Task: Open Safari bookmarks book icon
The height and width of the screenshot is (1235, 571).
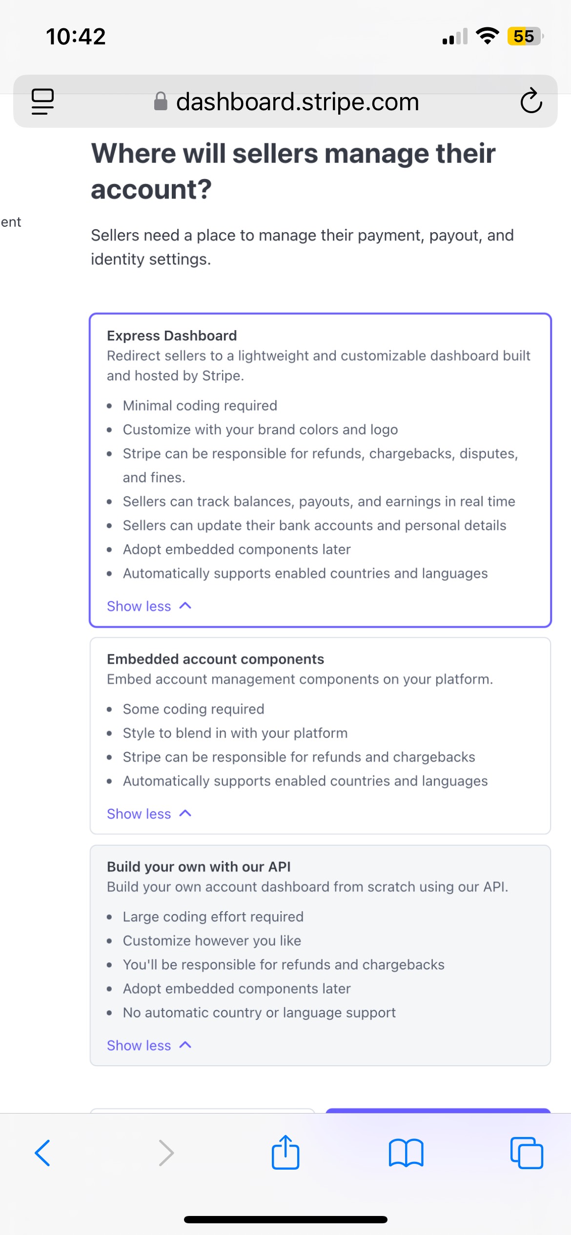Action: [406, 1153]
